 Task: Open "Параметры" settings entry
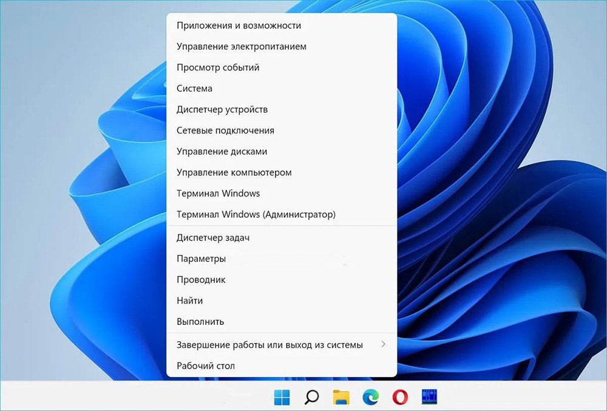(282, 259)
